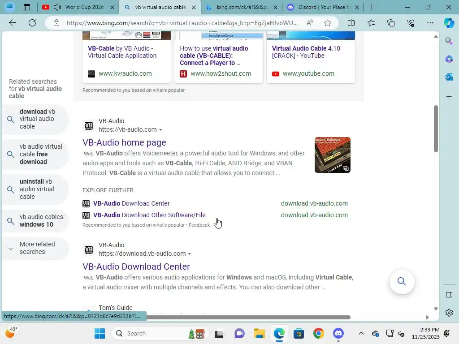Click the address bar URL
The height and width of the screenshot is (344, 459).
point(182,23)
